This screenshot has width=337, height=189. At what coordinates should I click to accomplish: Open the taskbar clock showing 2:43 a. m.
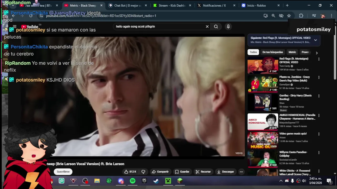pyautogui.click(x=315, y=181)
